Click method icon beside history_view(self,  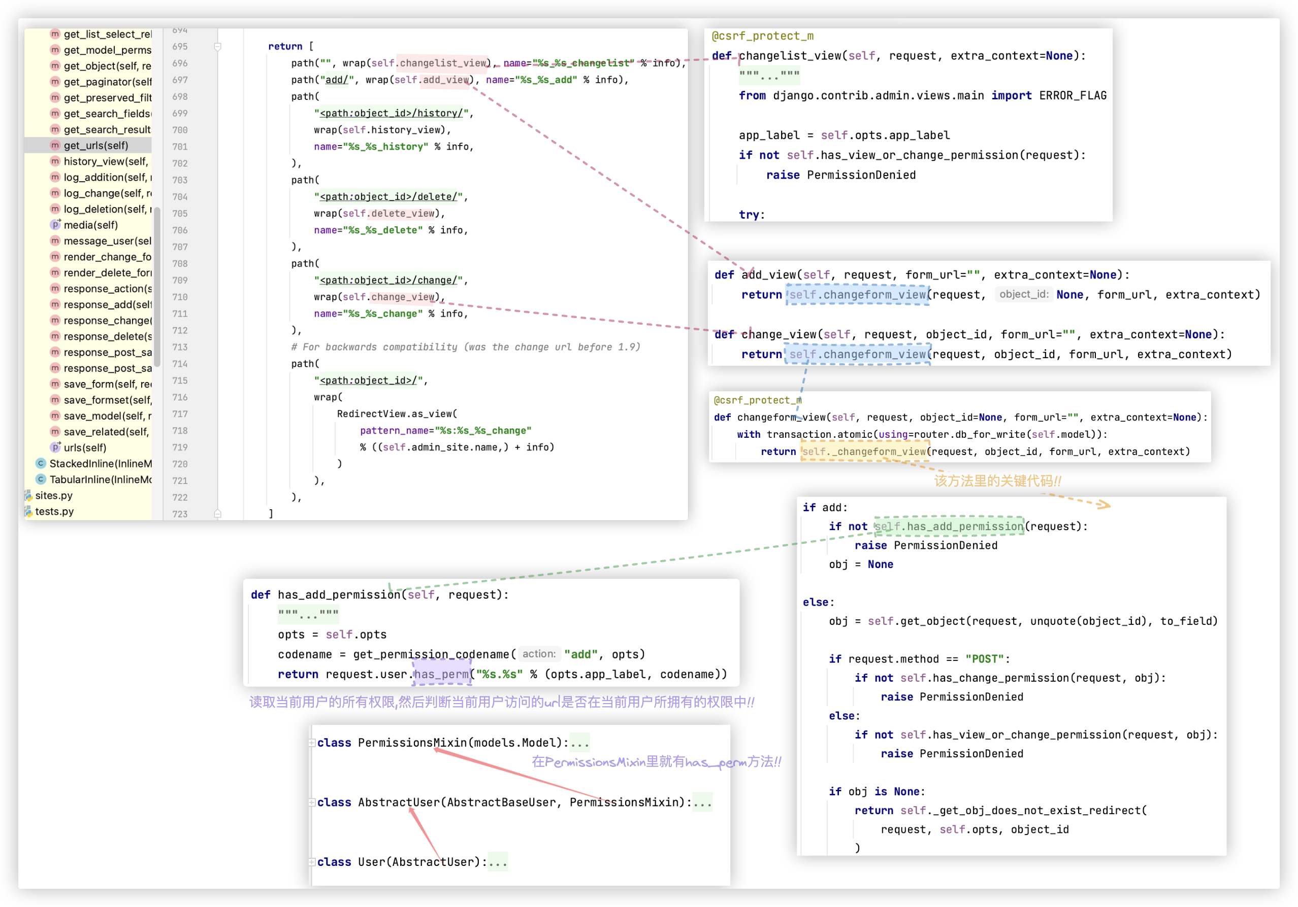[x=55, y=161]
